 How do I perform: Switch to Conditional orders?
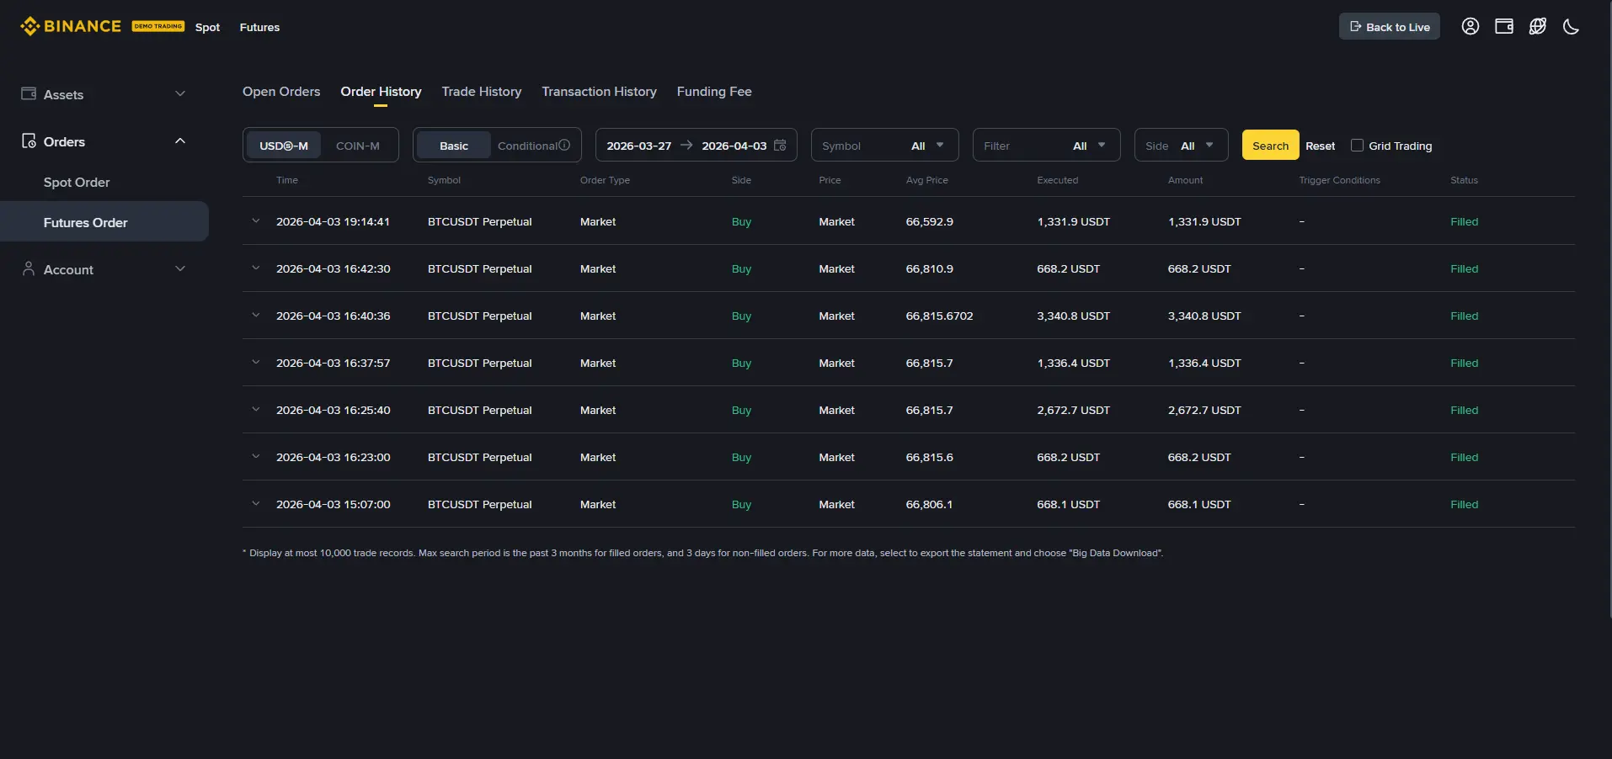tap(527, 145)
